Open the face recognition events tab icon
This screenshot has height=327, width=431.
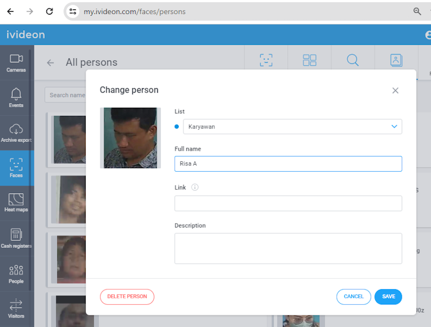(266, 60)
